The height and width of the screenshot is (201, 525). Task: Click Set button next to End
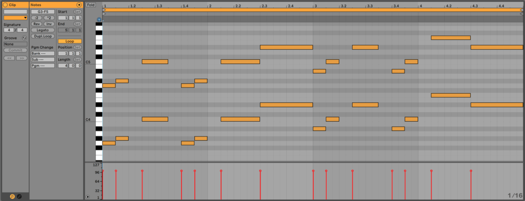(x=77, y=24)
